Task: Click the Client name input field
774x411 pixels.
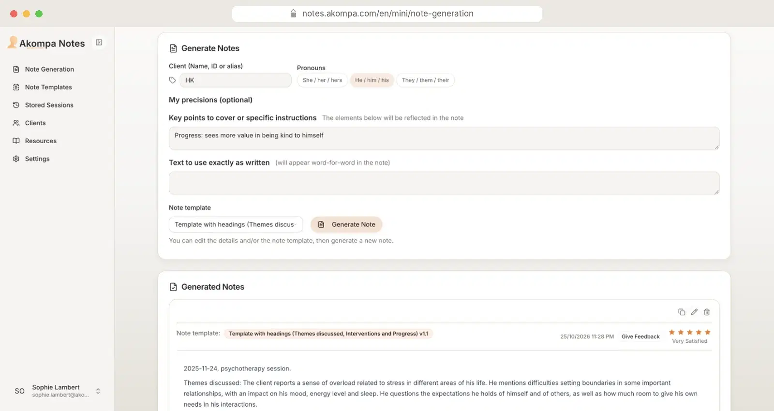Action: coord(236,80)
